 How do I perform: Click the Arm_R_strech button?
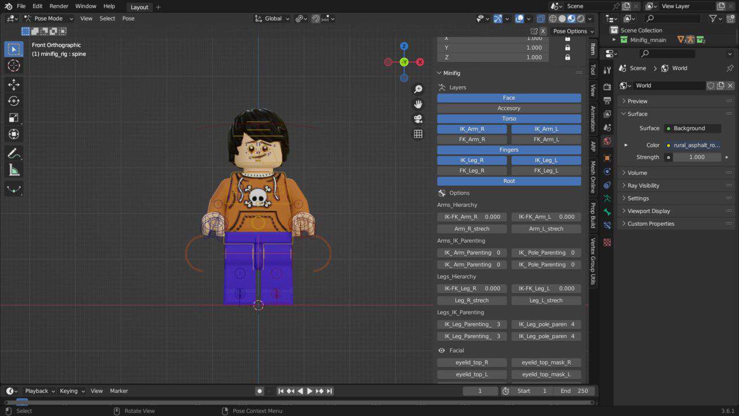(x=472, y=229)
